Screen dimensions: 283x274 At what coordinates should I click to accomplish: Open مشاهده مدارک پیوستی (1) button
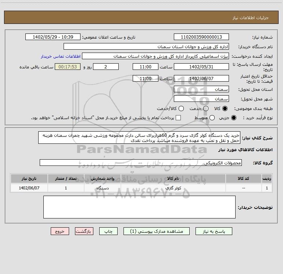pyautogui.click(x=157, y=231)
